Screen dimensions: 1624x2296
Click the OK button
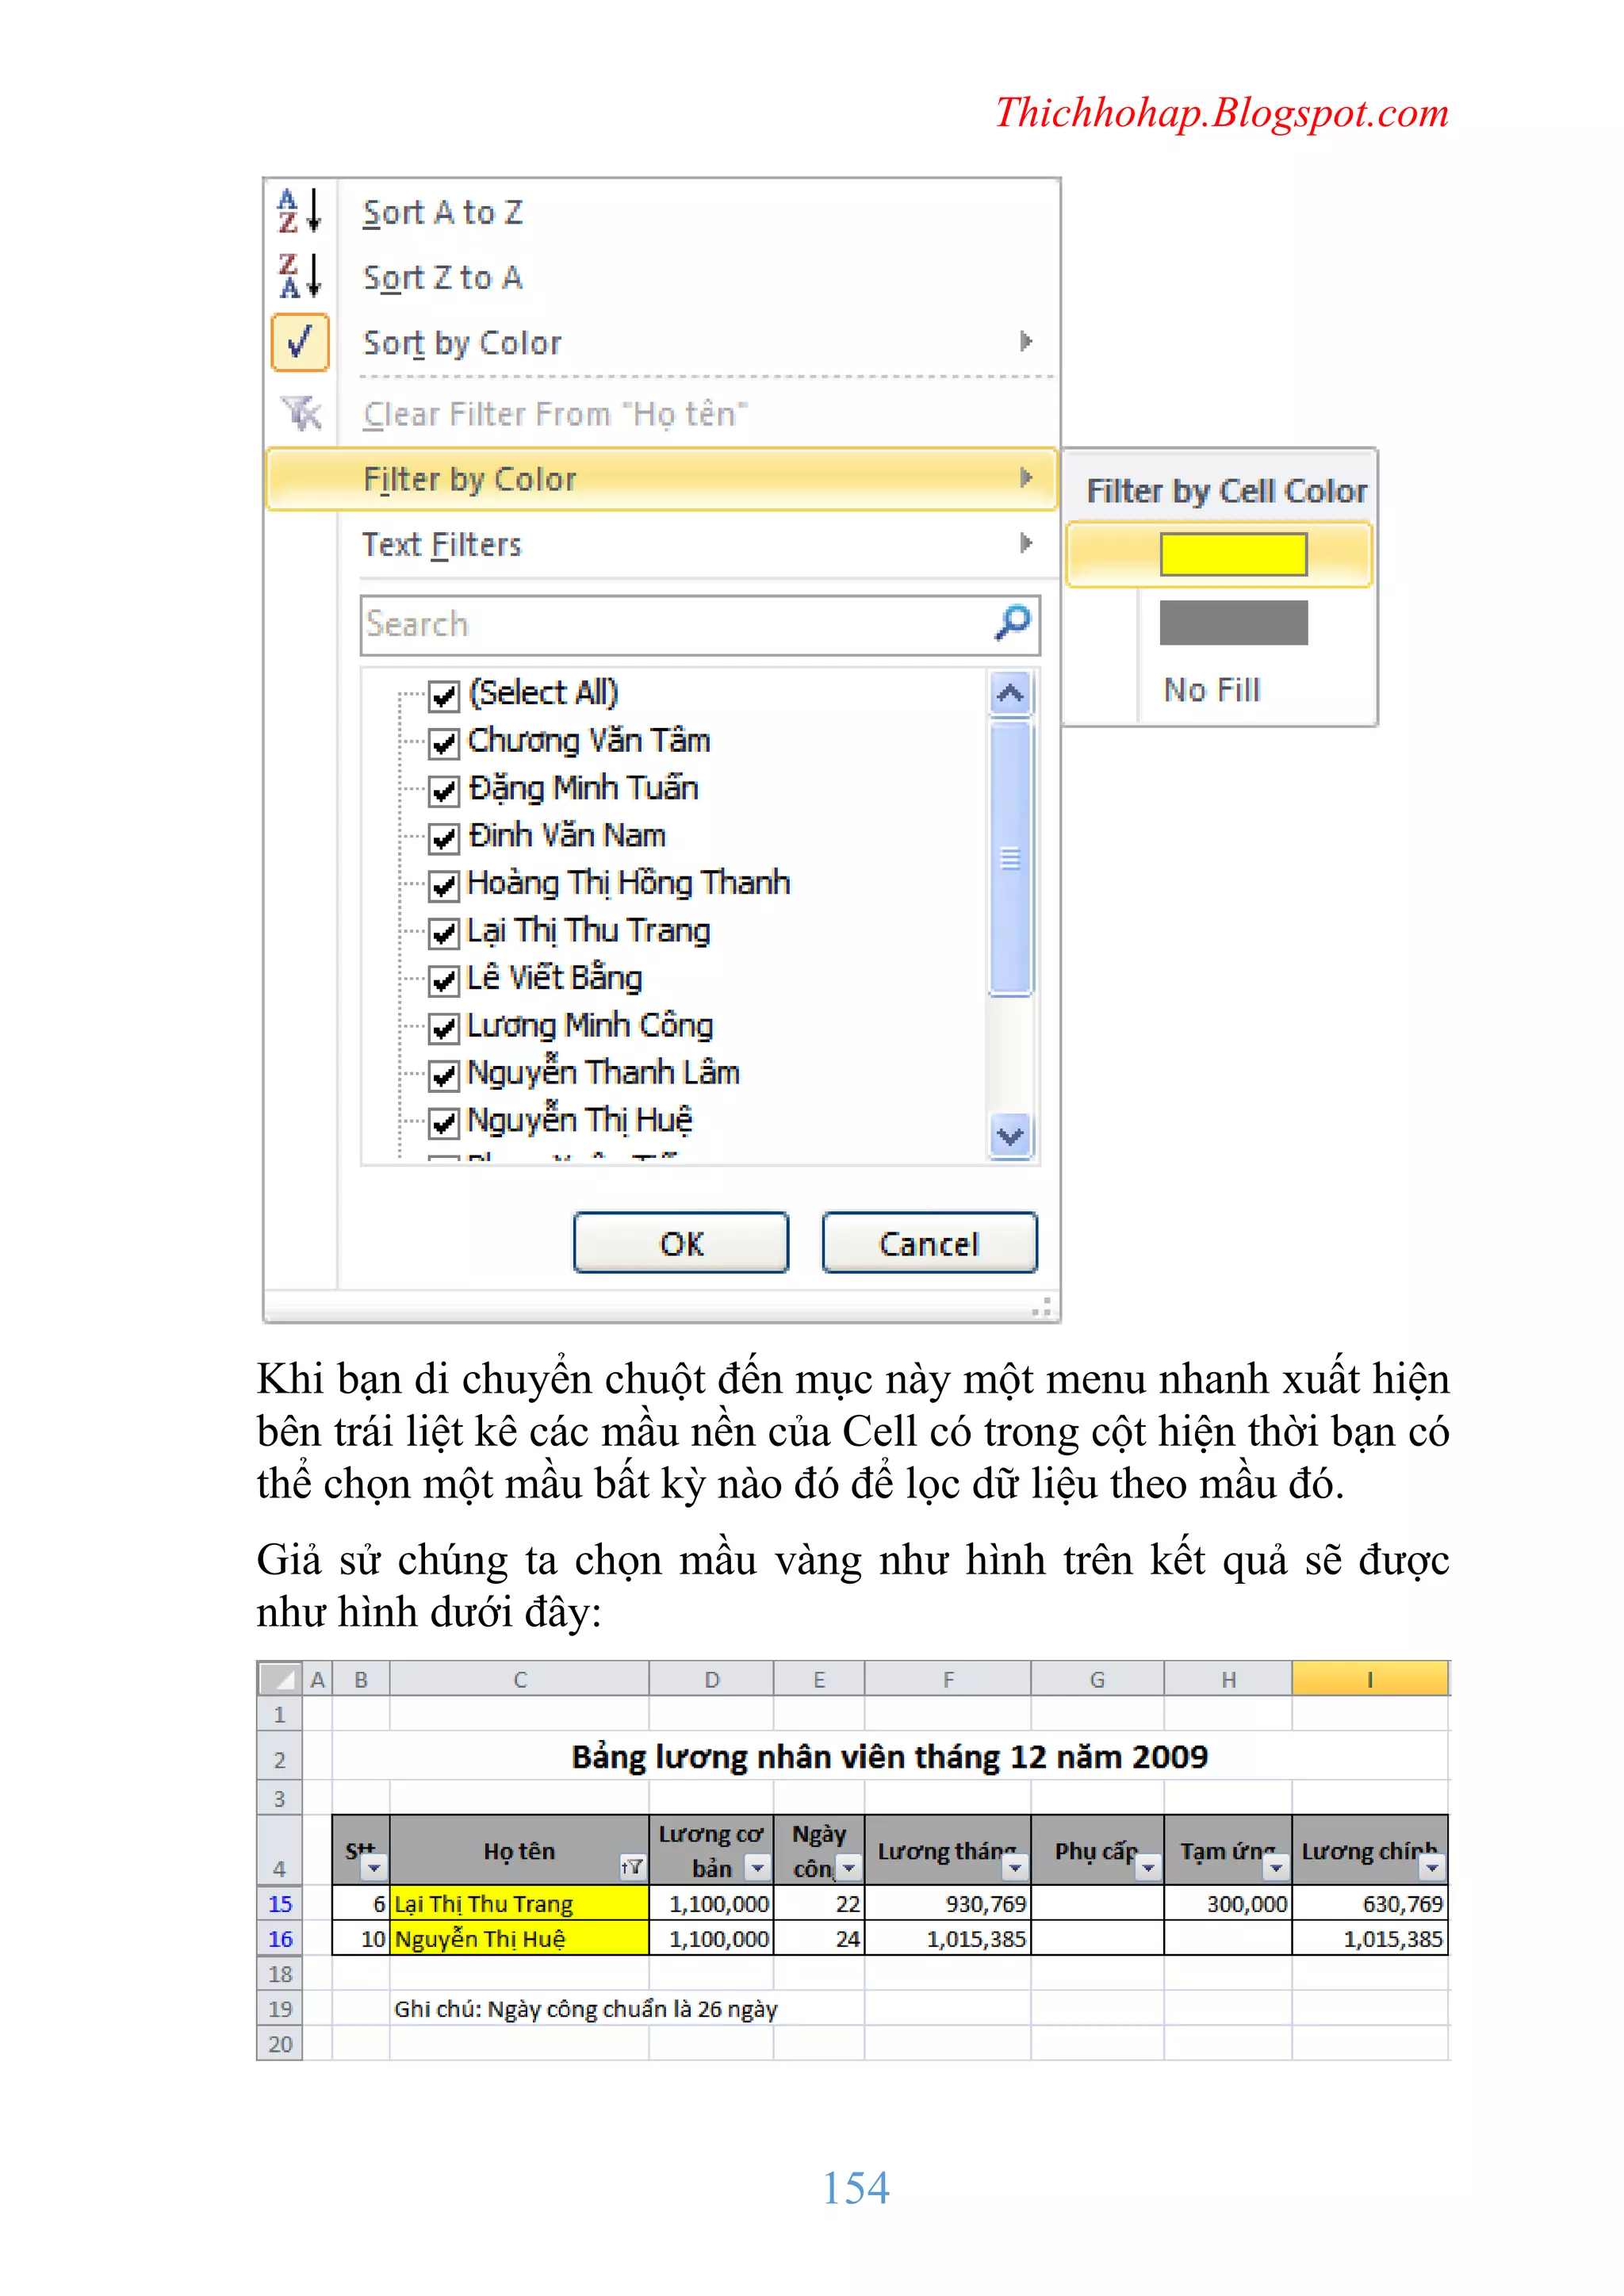pos(681,1243)
